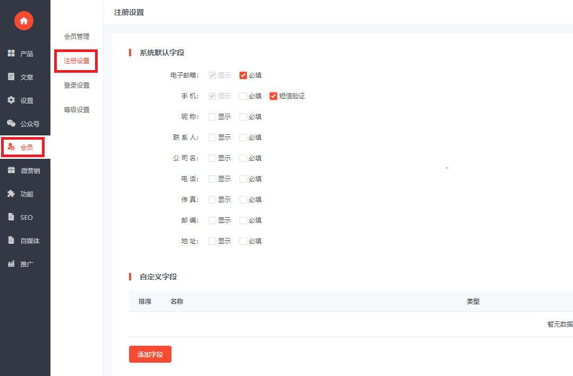Click the 暂无数据 empty table message
This screenshot has height=376, width=573.
(x=560, y=324)
